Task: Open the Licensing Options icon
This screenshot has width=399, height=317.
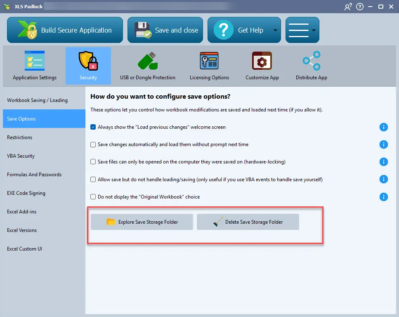Action: (x=209, y=61)
